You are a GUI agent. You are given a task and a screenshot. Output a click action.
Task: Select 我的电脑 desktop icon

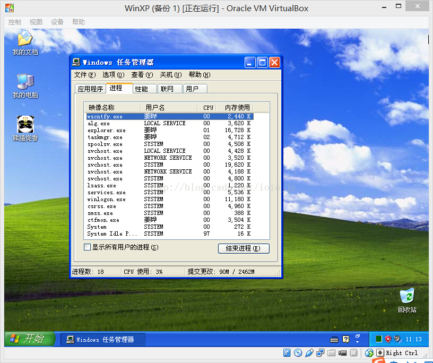pyautogui.click(x=25, y=86)
